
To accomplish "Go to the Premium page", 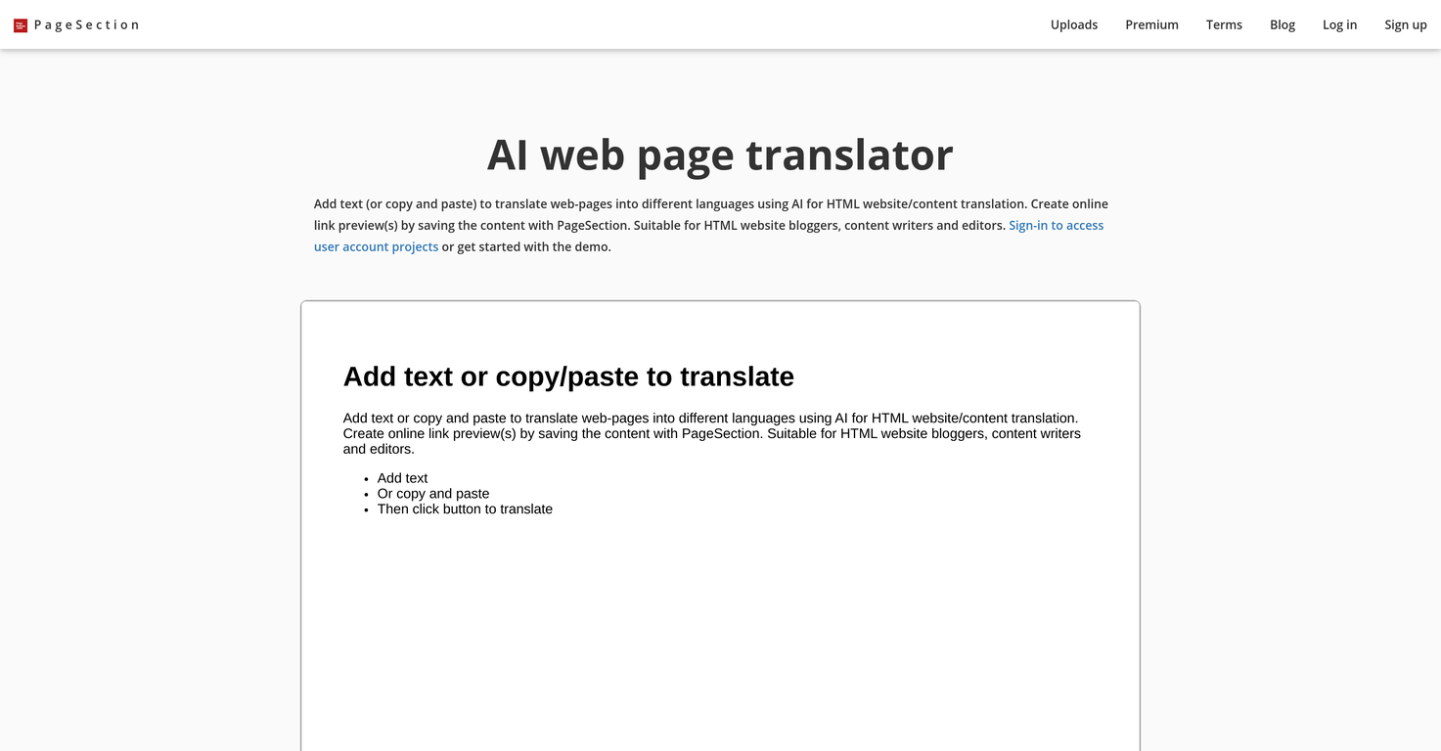I will [1151, 24].
